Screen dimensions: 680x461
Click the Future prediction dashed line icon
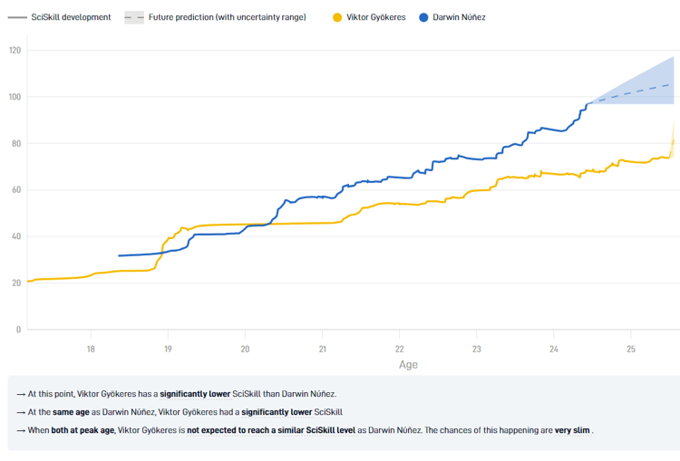pos(134,17)
